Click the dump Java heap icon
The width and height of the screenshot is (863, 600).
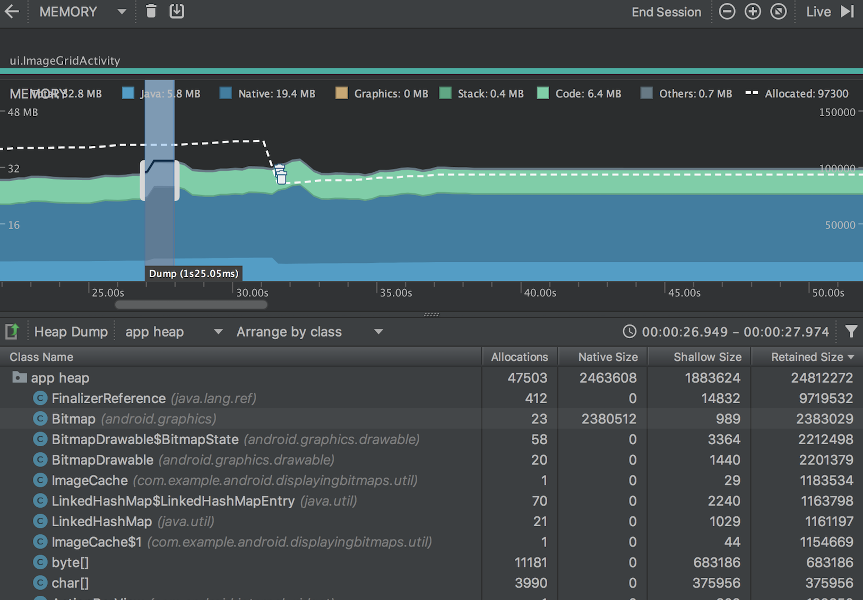(x=177, y=11)
